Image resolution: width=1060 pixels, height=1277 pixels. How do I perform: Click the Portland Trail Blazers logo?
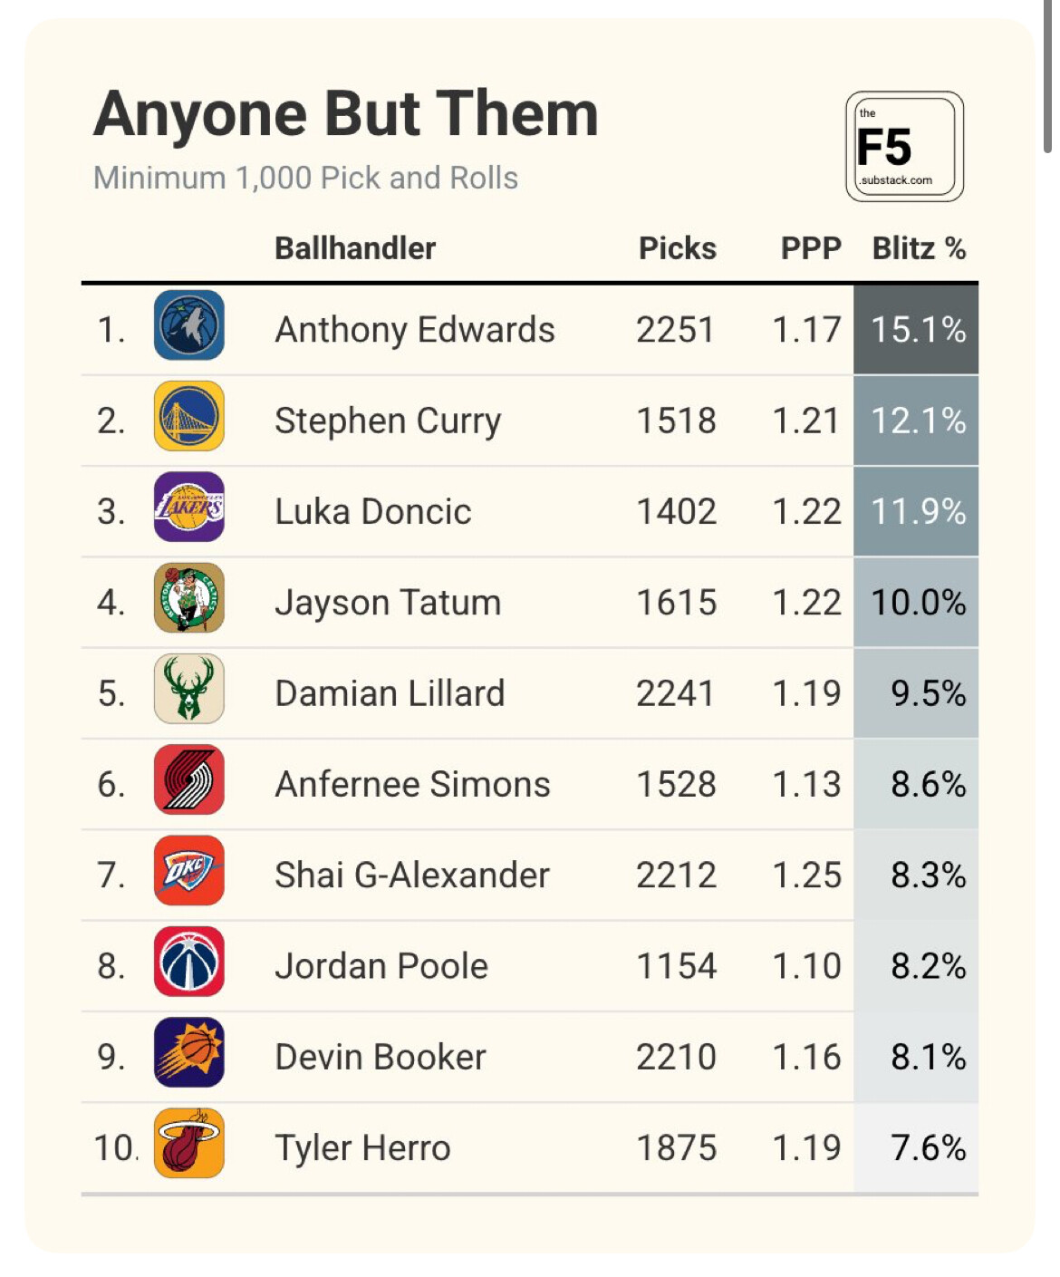[188, 779]
